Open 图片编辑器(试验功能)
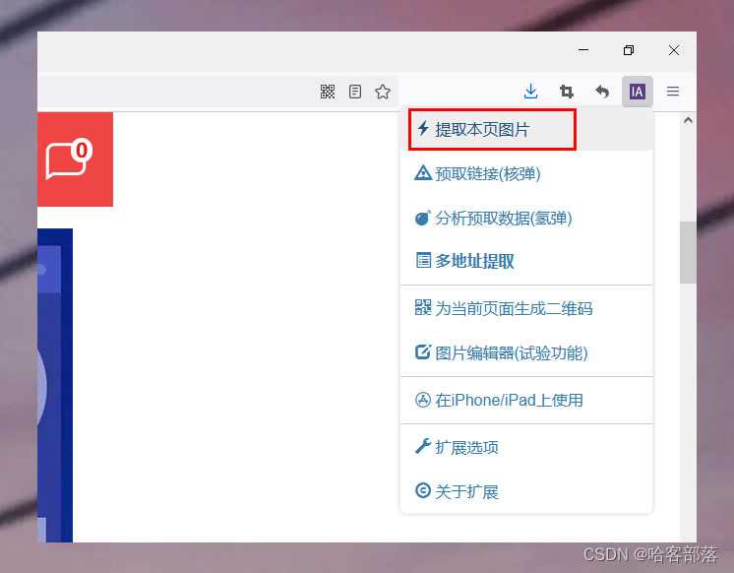This screenshot has width=734, height=573. (x=526, y=352)
